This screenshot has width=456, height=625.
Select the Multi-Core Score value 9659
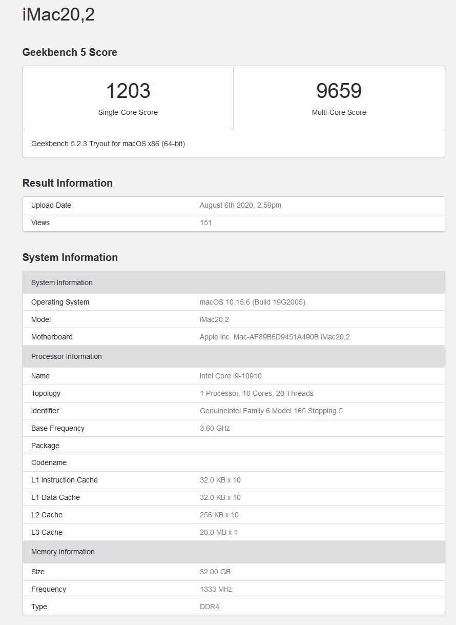click(x=339, y=91)
